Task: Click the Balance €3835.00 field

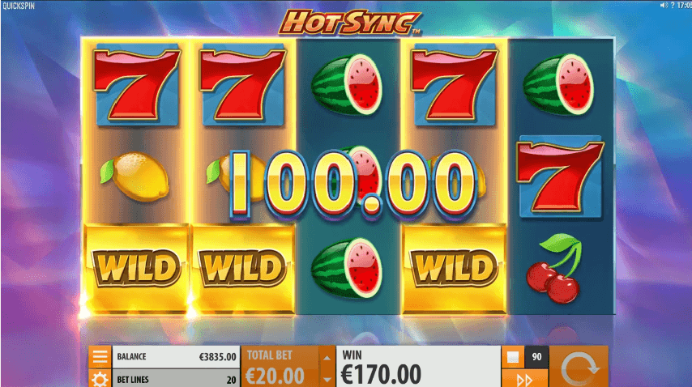Action: (x=176, y=356)
